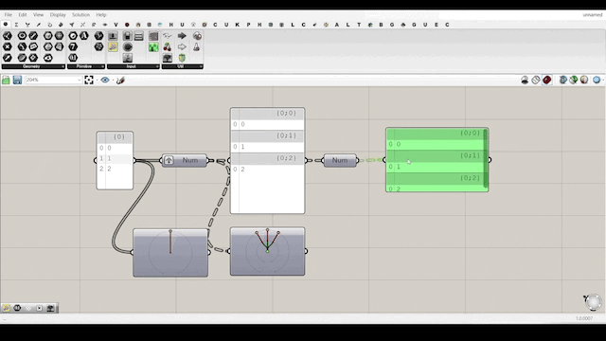
Task: Select the flask icon in Util panel
Action: pos(197,47)
